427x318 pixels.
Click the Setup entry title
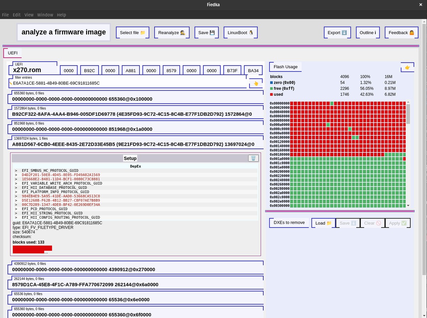click(x=130, y=158)
